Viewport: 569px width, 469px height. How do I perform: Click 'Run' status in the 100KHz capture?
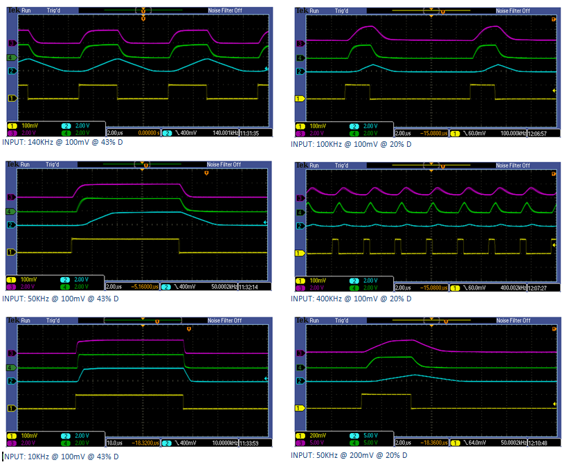coord(314,11)
